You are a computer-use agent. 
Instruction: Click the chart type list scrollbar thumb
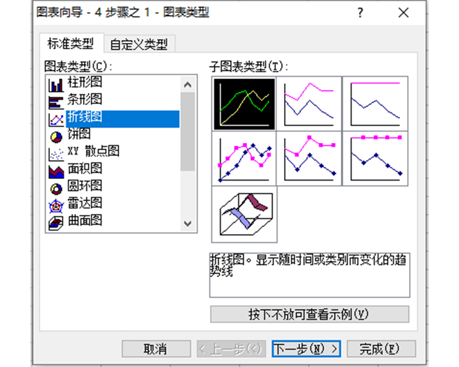pos(188,131)
